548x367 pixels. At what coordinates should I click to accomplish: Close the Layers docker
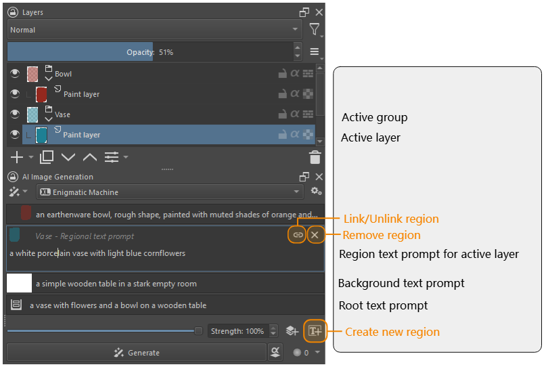[x=319, y=12]
